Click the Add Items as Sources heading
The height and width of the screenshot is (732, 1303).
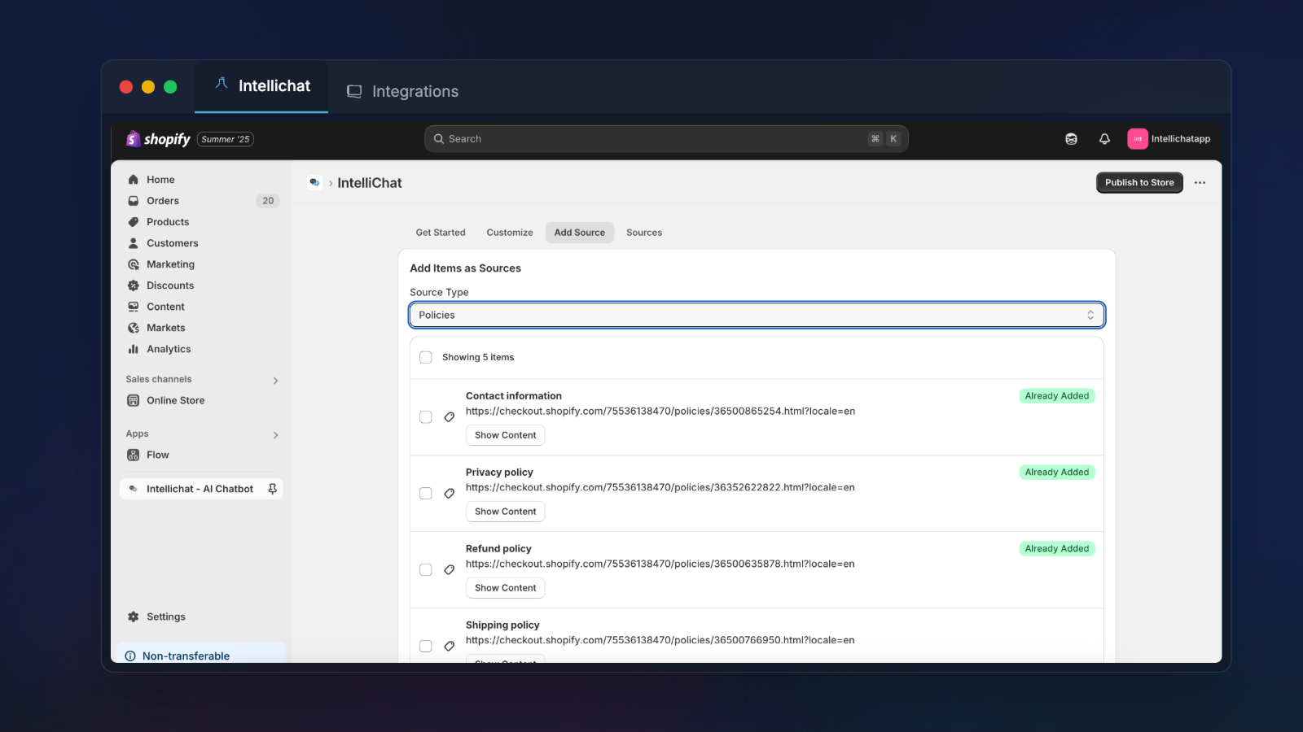pyautogui.click(x=465, y=268)
